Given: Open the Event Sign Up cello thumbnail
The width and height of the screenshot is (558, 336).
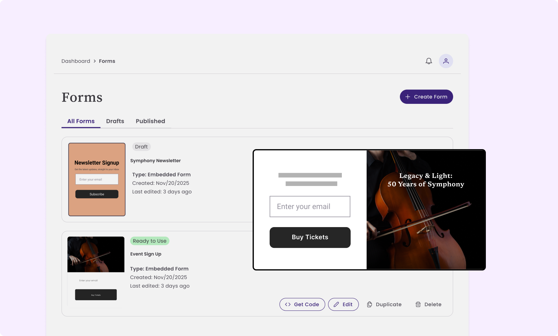Looking at the screenshot, I should pyautogui.click(x=96, y=254).
